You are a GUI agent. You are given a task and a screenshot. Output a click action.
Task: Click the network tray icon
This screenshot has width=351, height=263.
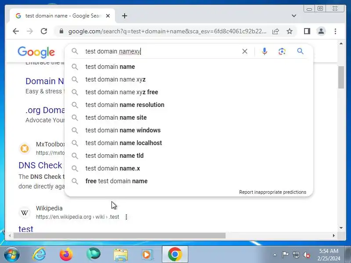pyautogui.click(x=296, y=255)
